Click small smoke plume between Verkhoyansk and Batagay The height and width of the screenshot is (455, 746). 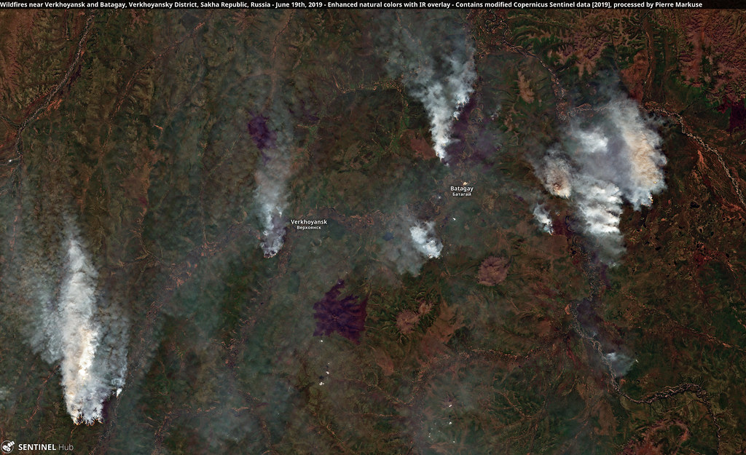click(425, 239)
